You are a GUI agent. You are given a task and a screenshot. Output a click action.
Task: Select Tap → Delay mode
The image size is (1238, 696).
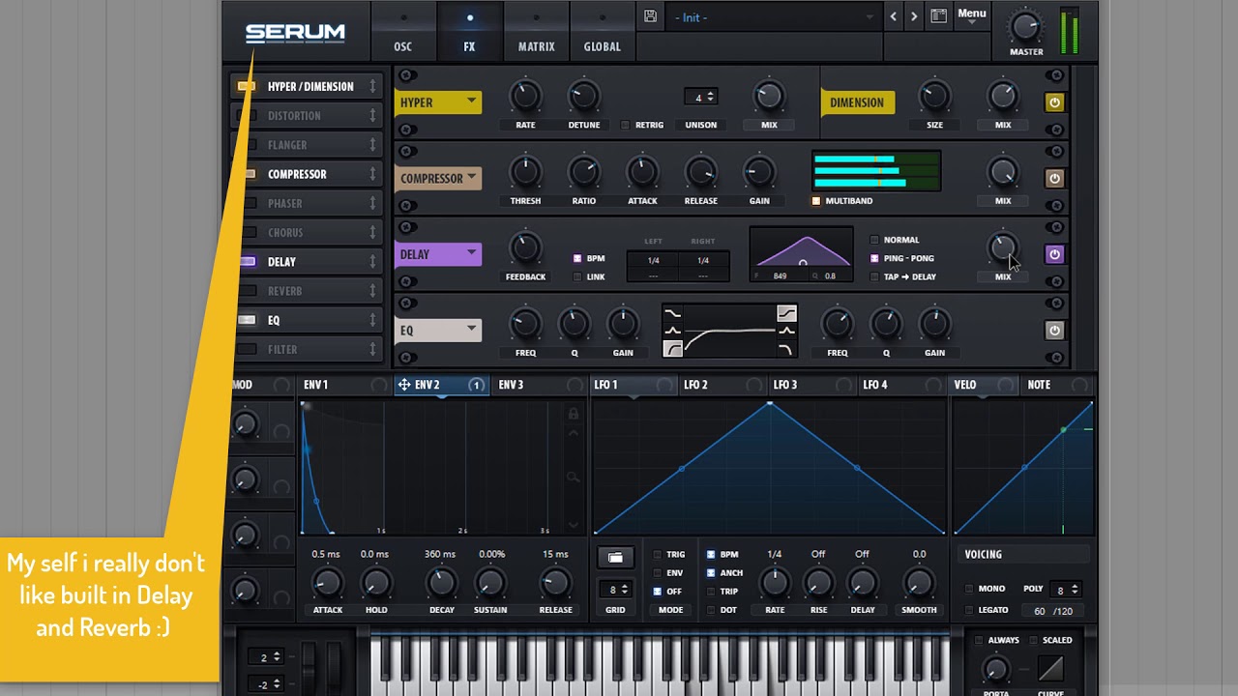[874, 276]
